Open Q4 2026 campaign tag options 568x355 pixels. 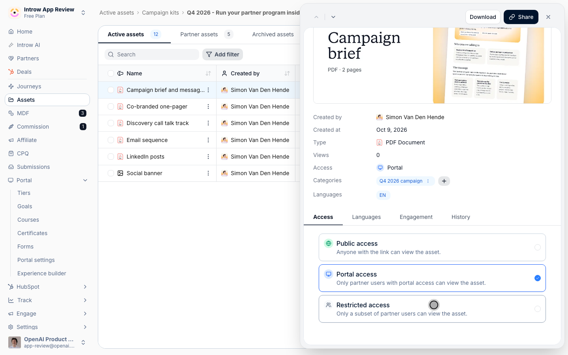click(428, 181)
